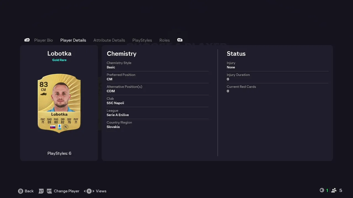Click the Status heading
The height and width of the screenshot is (198, 353).
236,54
